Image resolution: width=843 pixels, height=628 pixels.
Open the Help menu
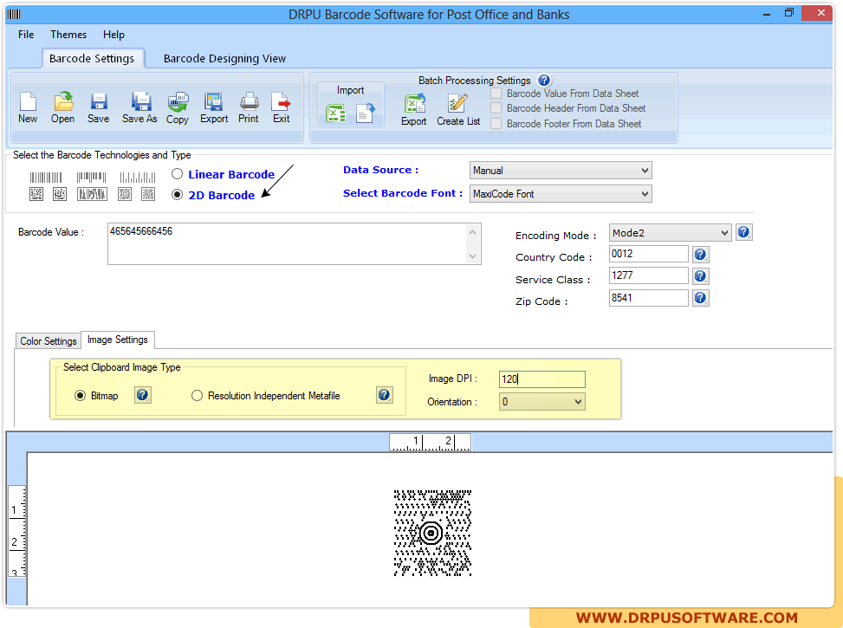click(x=113, y=35)
